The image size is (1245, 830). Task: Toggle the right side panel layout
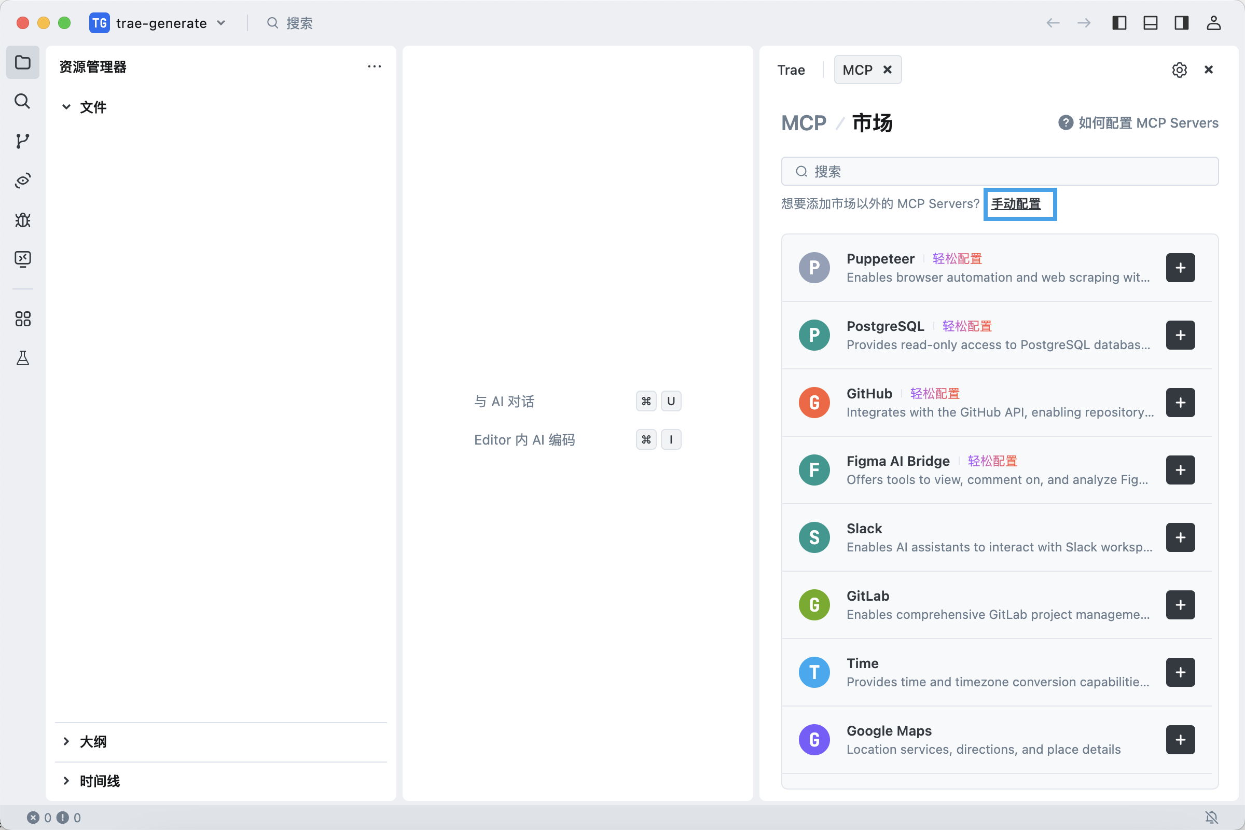(1182, 23)
